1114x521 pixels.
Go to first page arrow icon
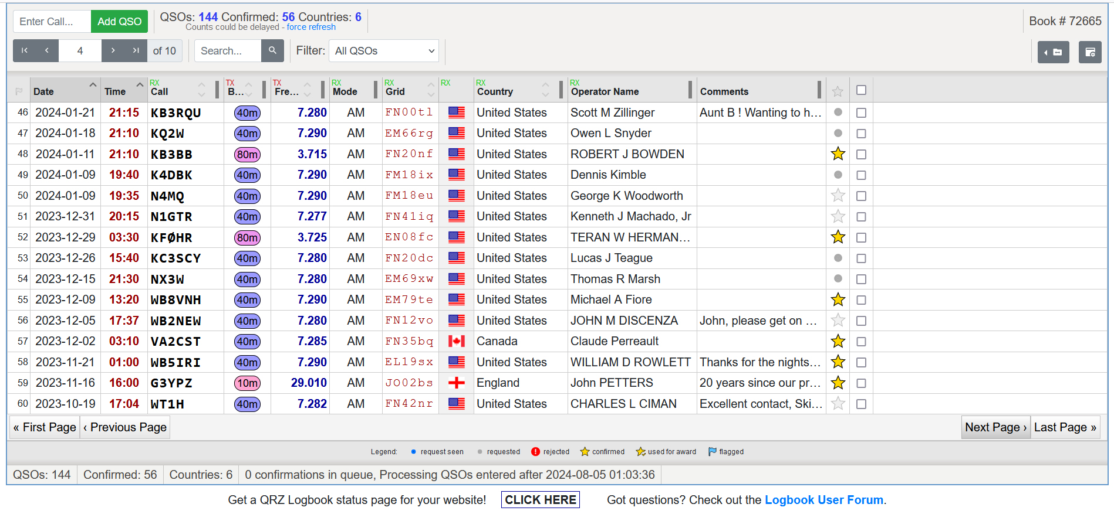(x=25, y=51)
